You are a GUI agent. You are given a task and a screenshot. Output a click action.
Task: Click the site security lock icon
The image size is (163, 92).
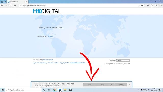(x=20, y=6)
